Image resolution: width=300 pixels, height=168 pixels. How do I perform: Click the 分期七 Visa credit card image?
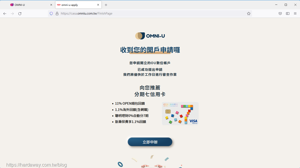[x=180, y=113]
